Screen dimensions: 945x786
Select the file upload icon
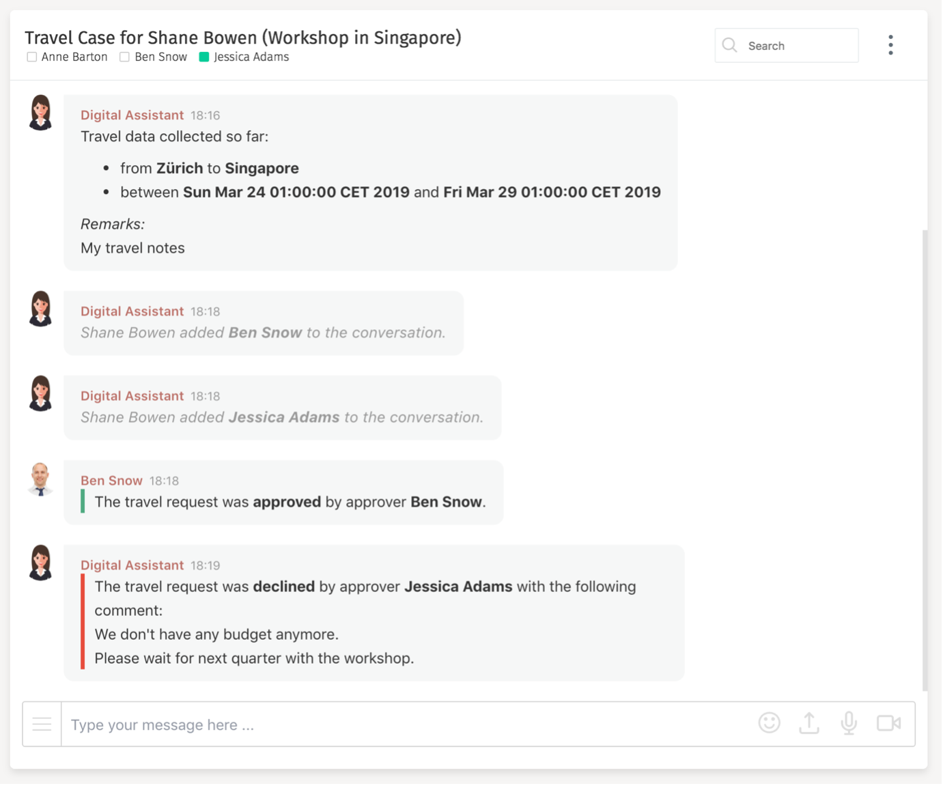tap(809, 724)
